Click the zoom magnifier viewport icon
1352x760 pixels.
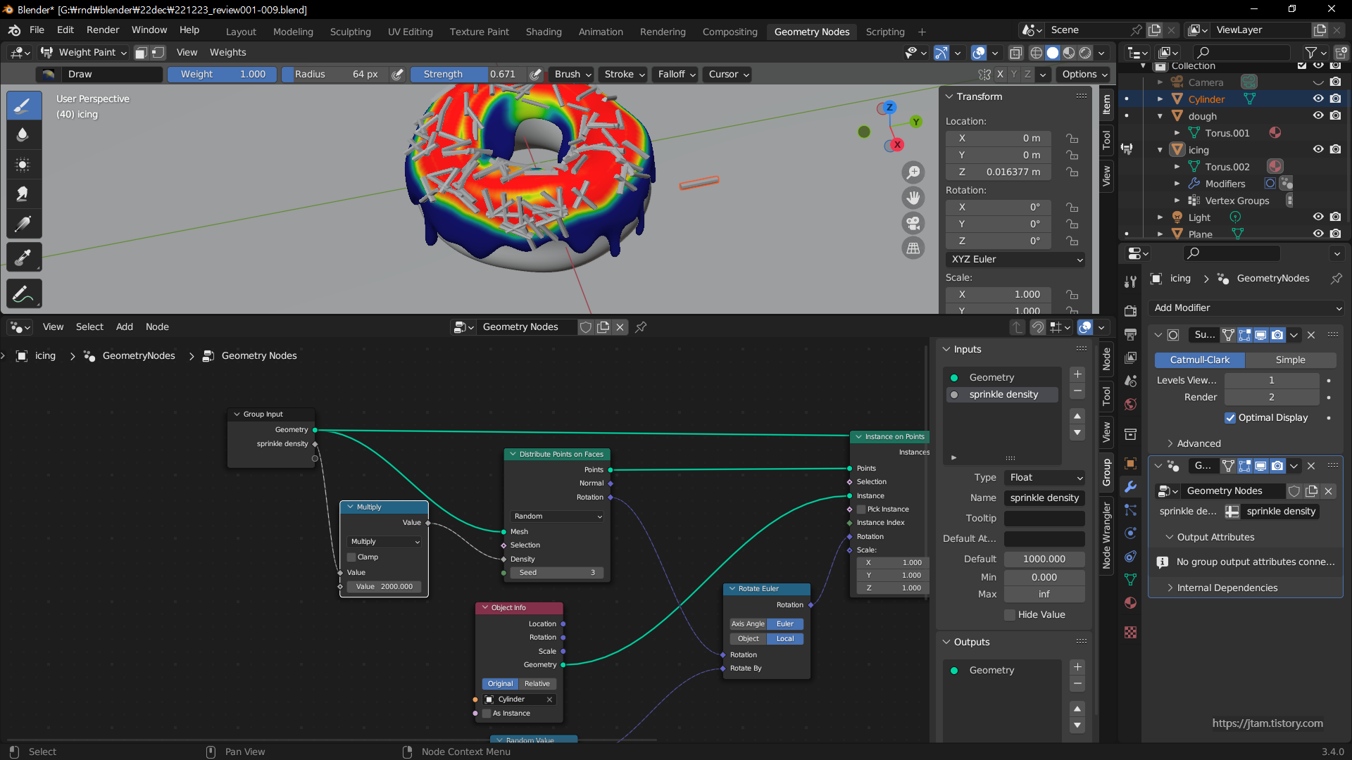pyautogui.click(x=913, y=172)
